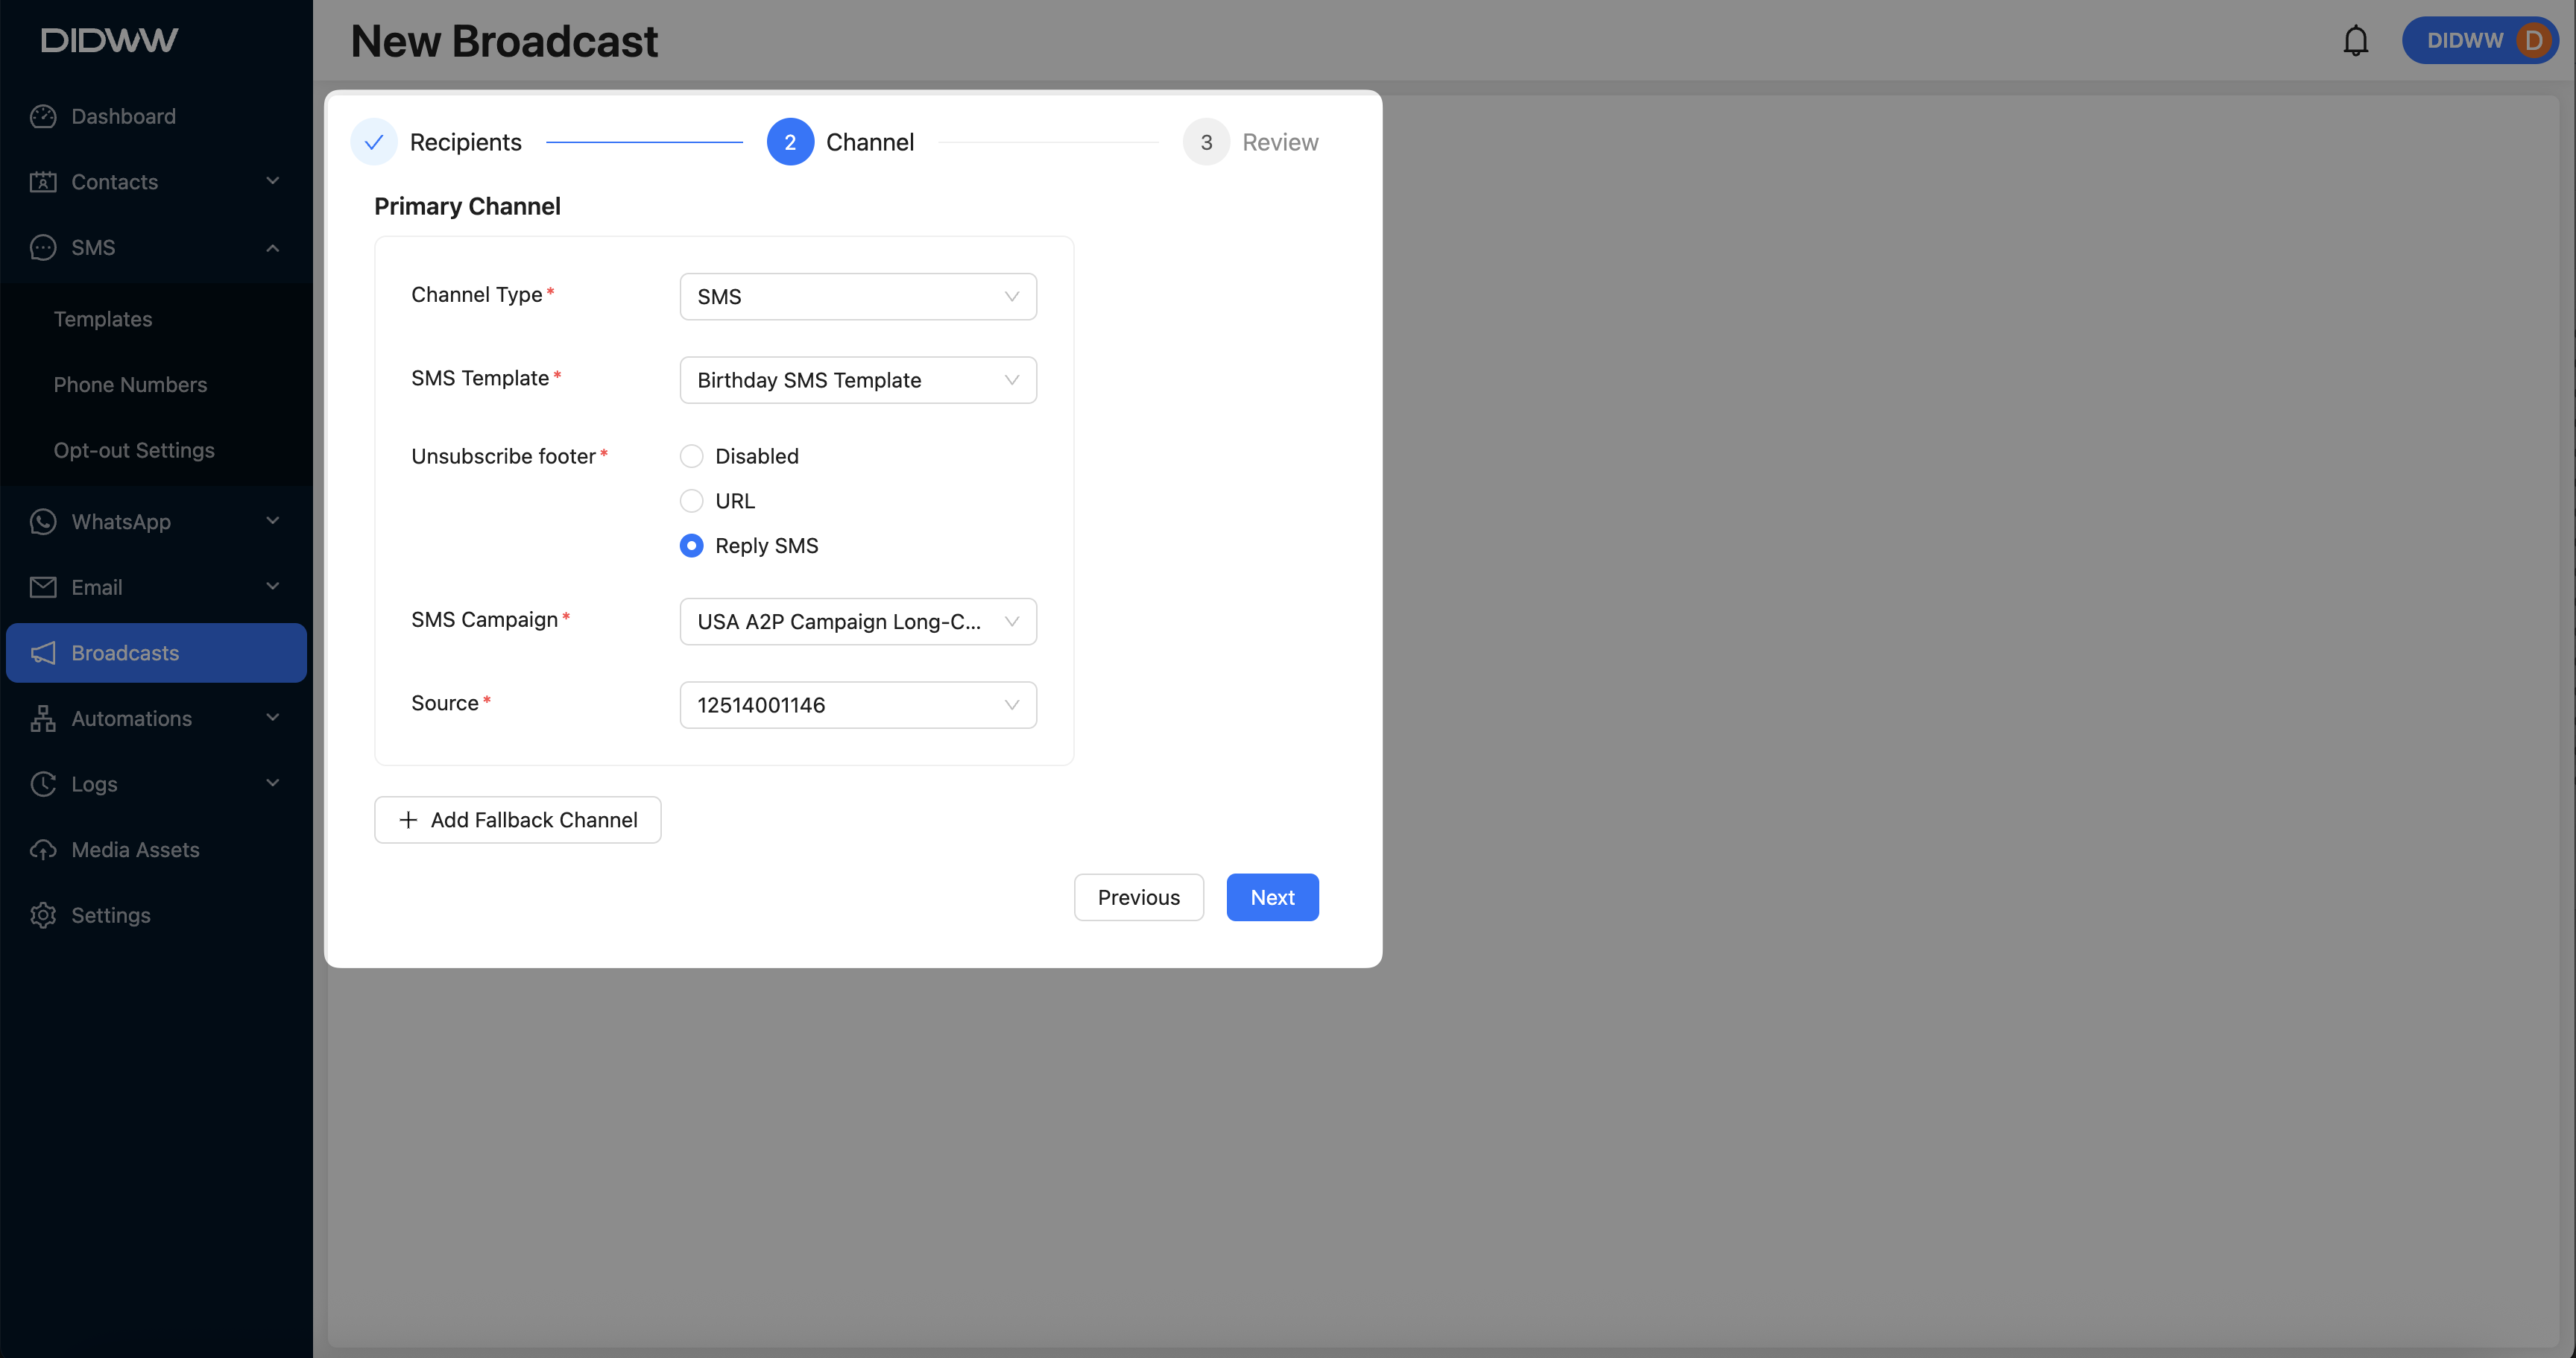
Task: Open the SMS Template dropdown
Action: [857, 380]
